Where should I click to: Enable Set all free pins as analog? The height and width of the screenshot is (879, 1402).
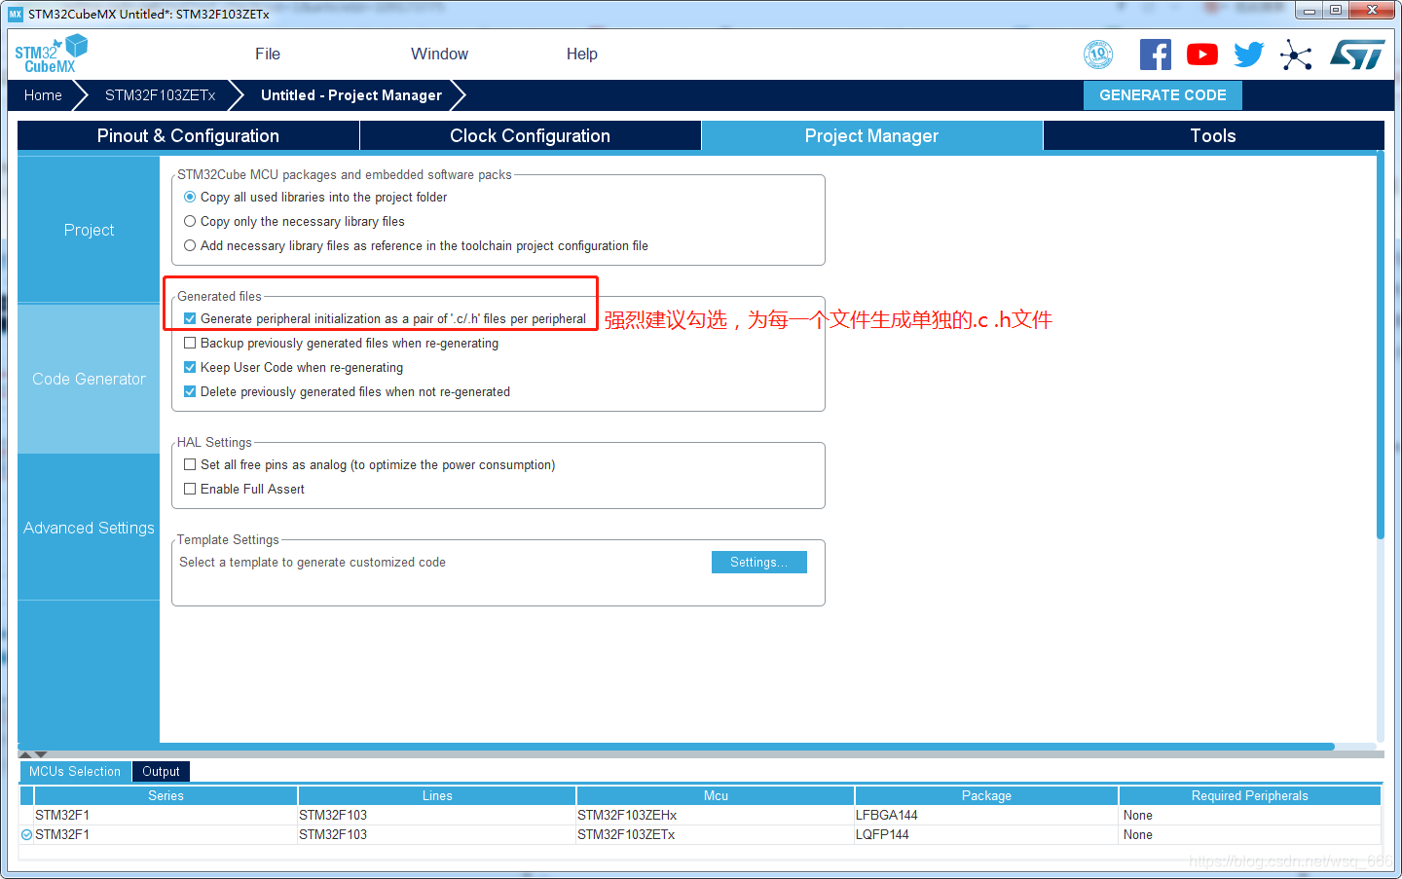[x=190, y=464]
